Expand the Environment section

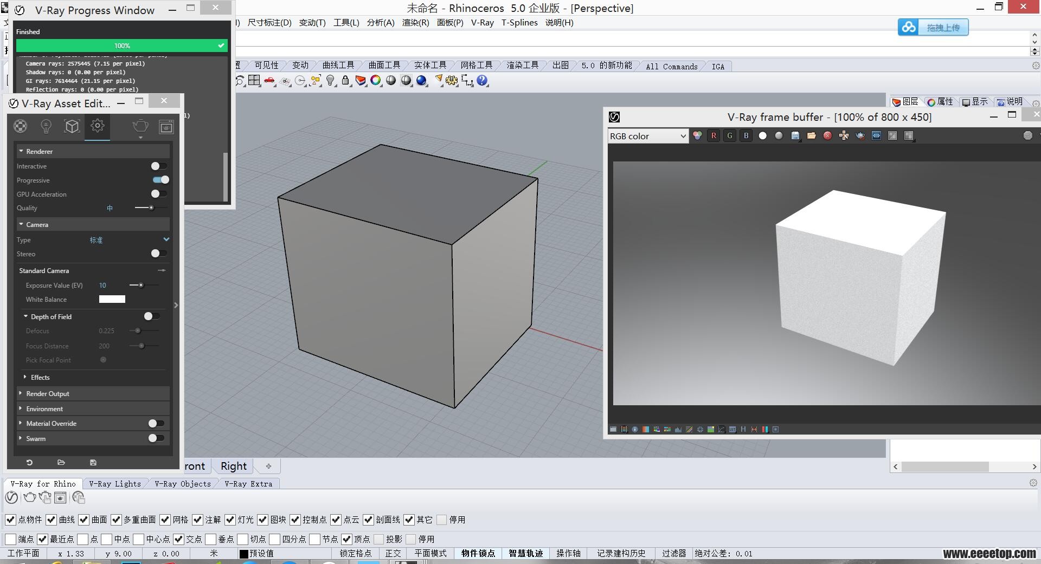tap(21, 409)
